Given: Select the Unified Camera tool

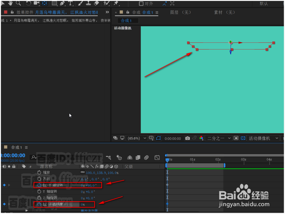Looking at the screenshot, I should coord(36,3).
